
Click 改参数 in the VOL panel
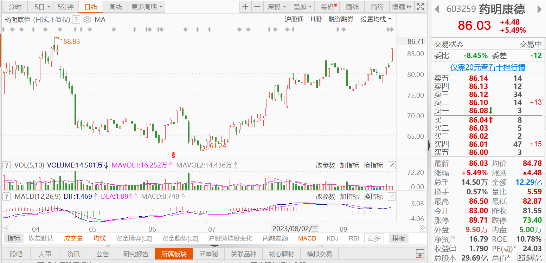click(326, 165)
